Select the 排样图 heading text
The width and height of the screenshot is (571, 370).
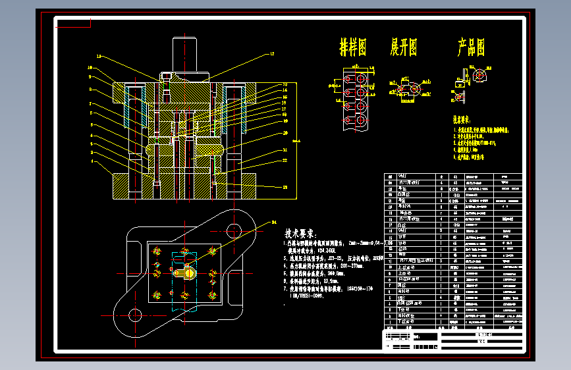352,47
